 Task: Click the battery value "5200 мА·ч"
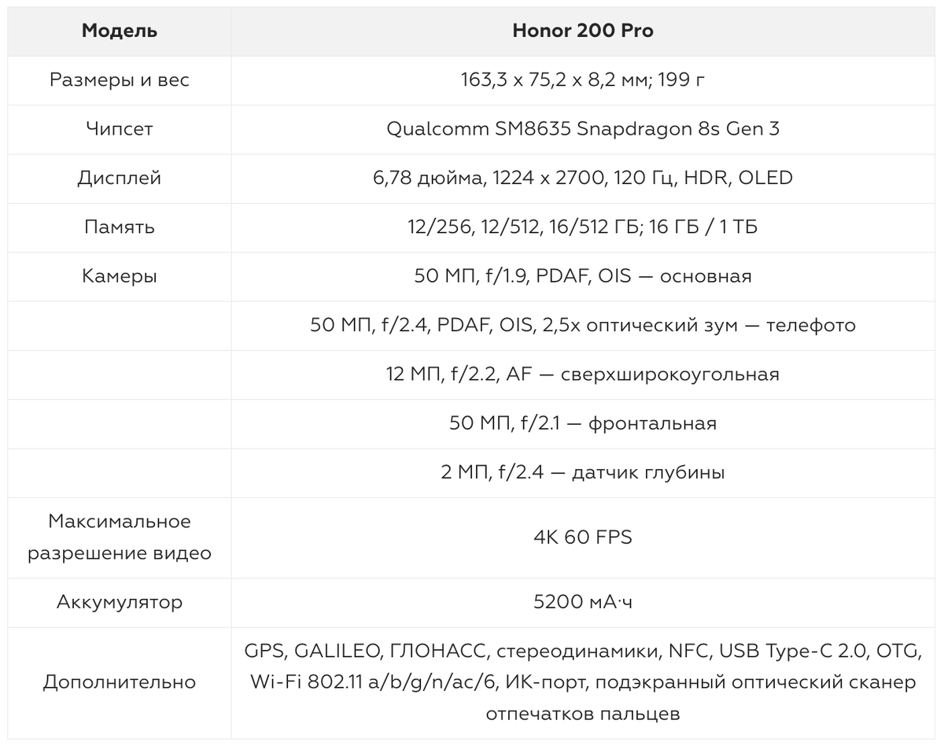582,603
